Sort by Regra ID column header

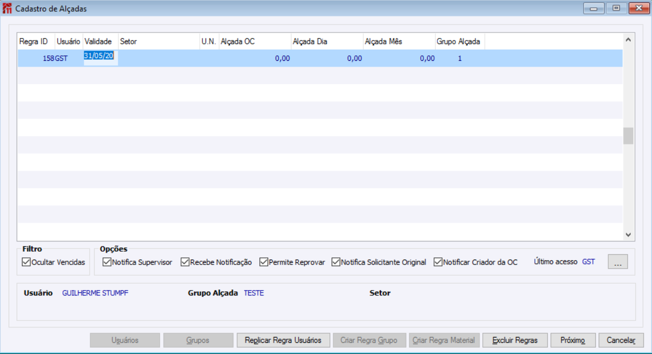tap(36, 42)
